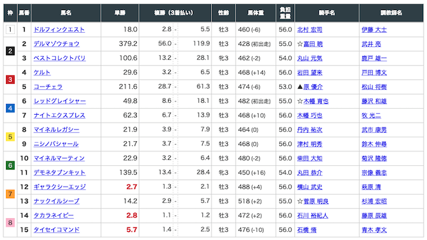Screen dimensions: 427x240
Task: Open jockey 横山 武史 link
Action: [x=310, y=187]
